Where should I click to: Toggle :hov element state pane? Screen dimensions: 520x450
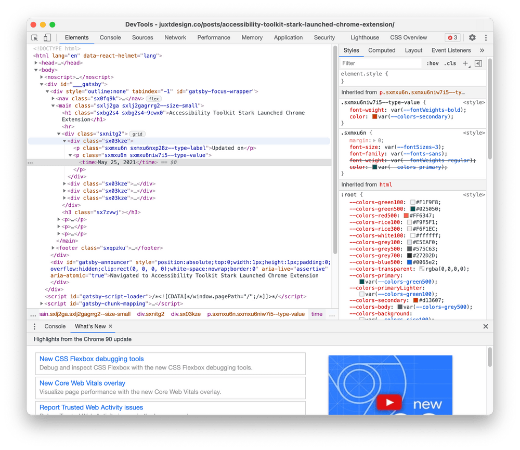tap(432, 63)
